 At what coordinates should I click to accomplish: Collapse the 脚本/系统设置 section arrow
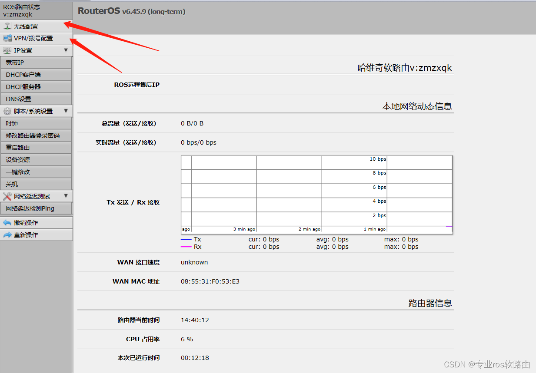tap(66, 111)
